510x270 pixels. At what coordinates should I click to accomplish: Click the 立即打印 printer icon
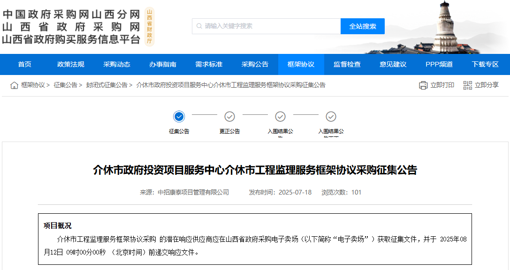(423, 85)
